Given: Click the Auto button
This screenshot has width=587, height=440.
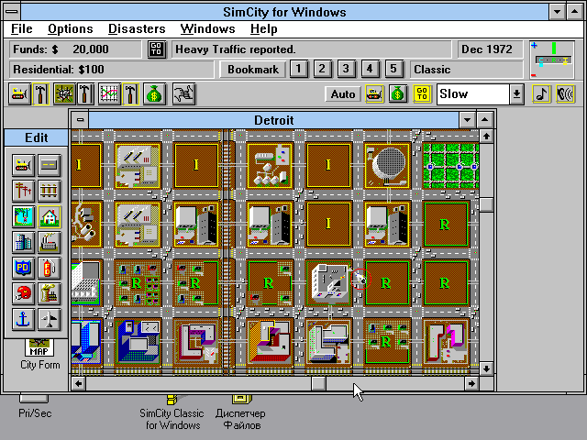Looking at the screenshot, I should [x=343, y=94].
